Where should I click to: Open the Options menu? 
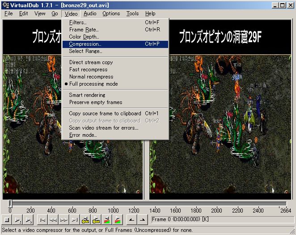[x=111, y=13]
